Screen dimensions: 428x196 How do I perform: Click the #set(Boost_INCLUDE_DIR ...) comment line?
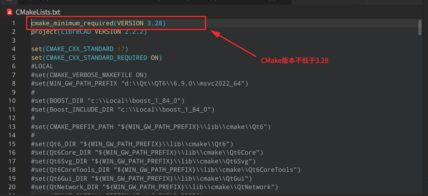pos(123,109)
